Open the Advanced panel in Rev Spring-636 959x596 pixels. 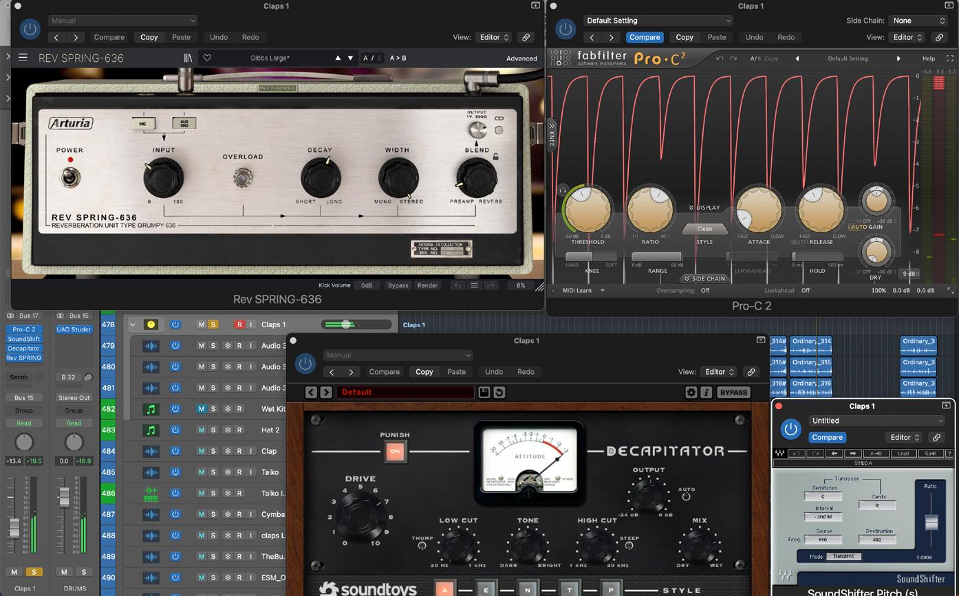point(521,58)
